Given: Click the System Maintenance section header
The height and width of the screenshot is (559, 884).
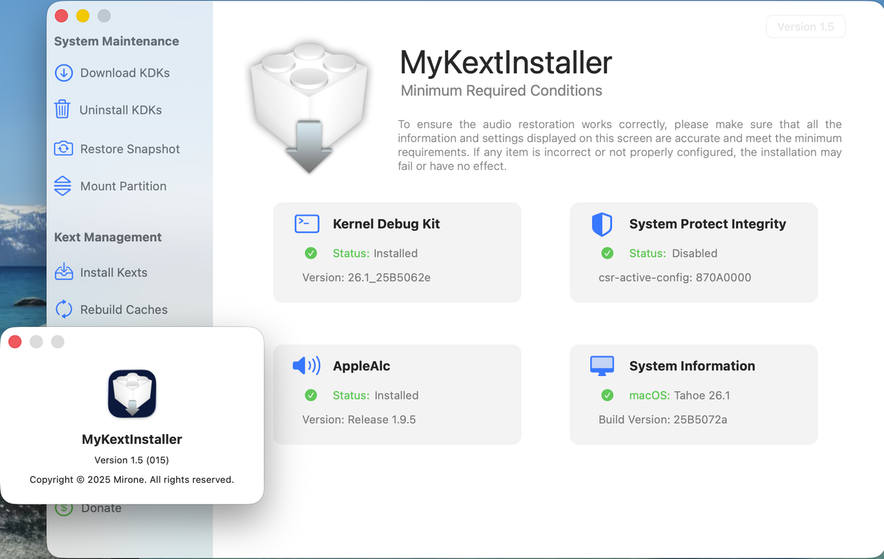Looking at the screenshot, I should 116,41.
